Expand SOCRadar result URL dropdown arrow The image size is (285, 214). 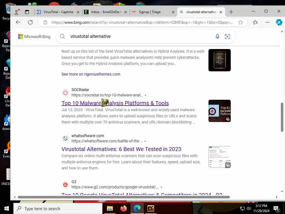(x=145, y=95)
